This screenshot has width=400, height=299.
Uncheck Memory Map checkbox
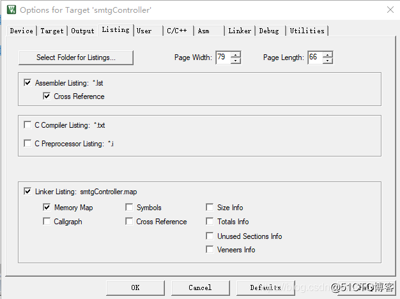pyautogui.click(x=47, y=207)
